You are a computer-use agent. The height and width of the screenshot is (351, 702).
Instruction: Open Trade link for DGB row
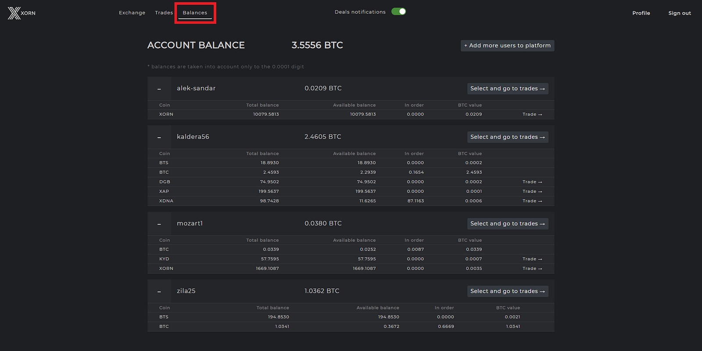point(532,182)
